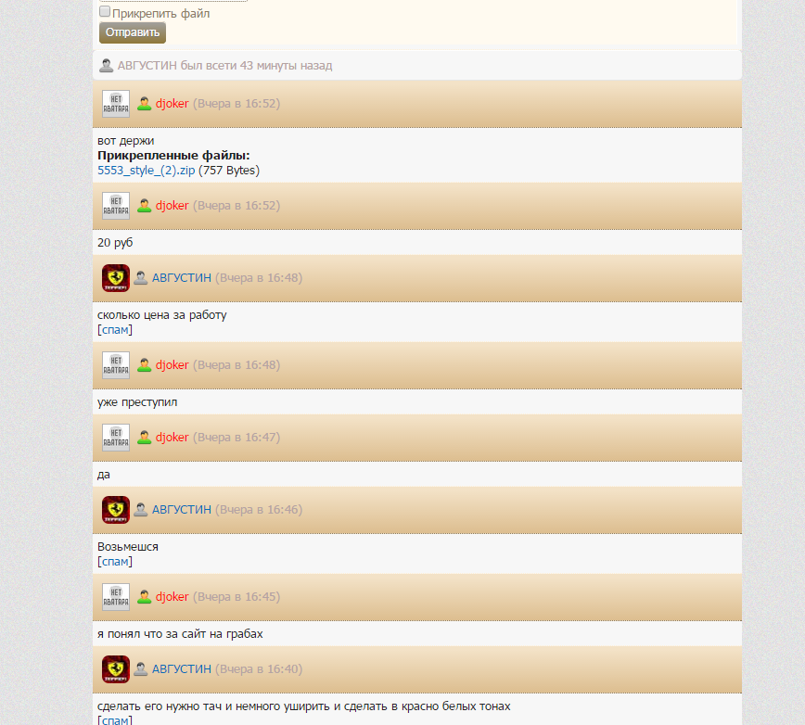Click спам link under the last message
This screenshot has height=725, width=805.
pyautogui.click(x=115, y=719)
